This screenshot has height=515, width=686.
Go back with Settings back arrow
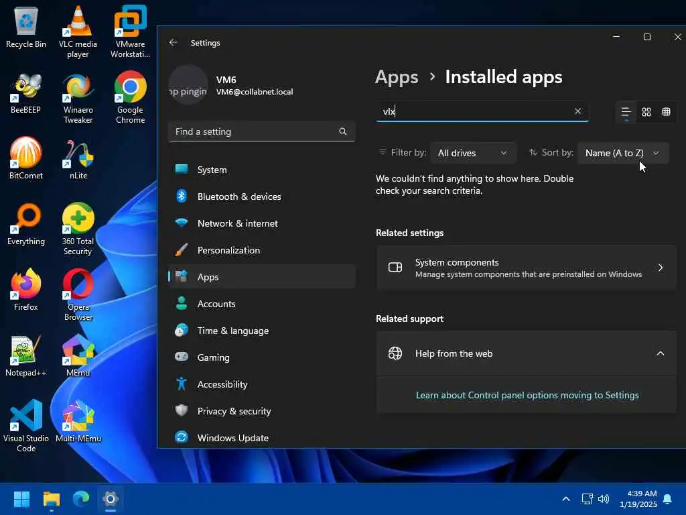(x=174, y=42)
